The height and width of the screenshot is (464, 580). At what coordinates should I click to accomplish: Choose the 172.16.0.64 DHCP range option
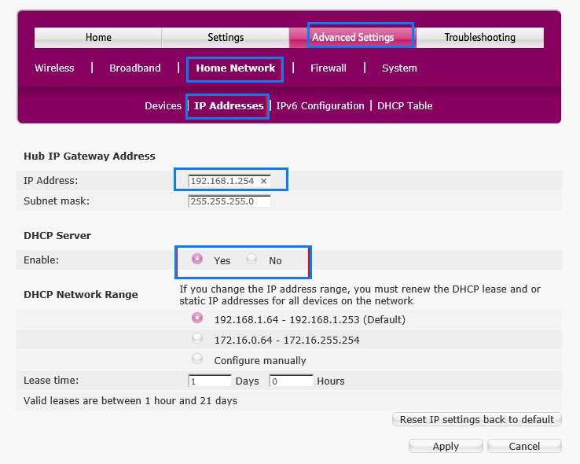(x=197, y=338)
